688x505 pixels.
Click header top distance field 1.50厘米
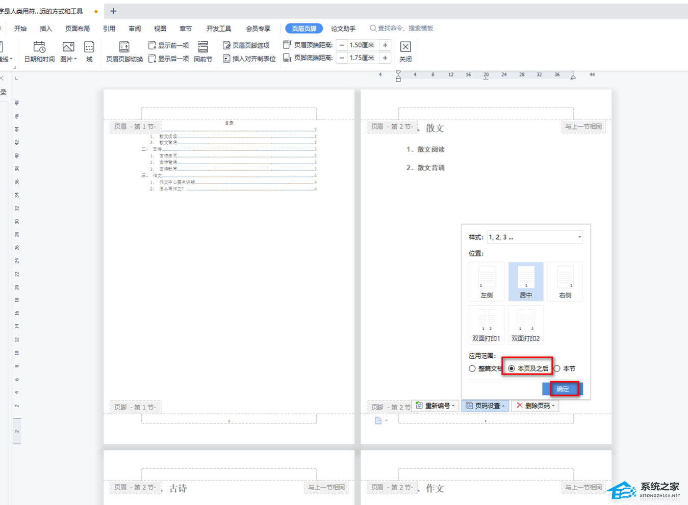click(363, 45)
